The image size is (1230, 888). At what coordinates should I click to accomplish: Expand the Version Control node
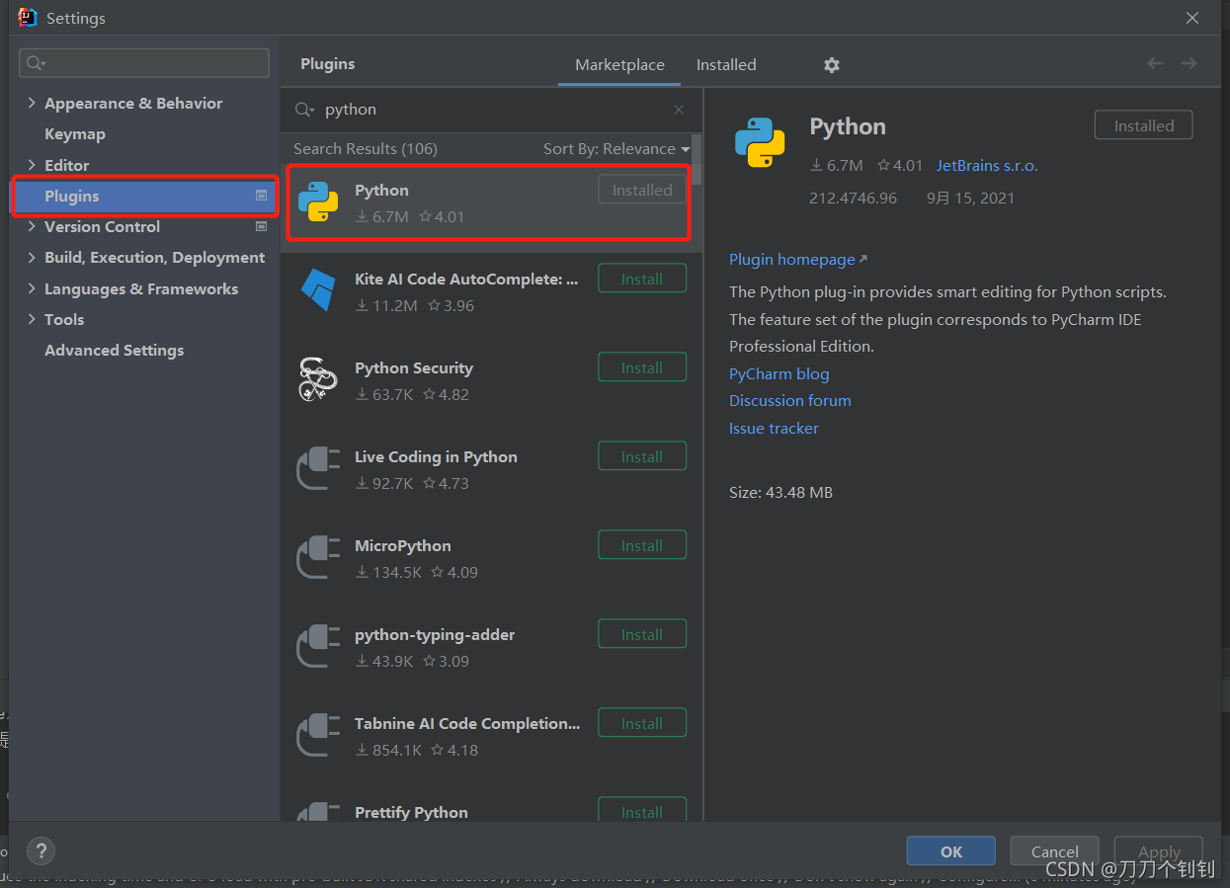(32, 226)
